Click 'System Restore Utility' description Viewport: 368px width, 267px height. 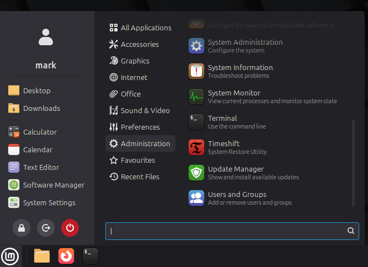(x=237, y=152)
